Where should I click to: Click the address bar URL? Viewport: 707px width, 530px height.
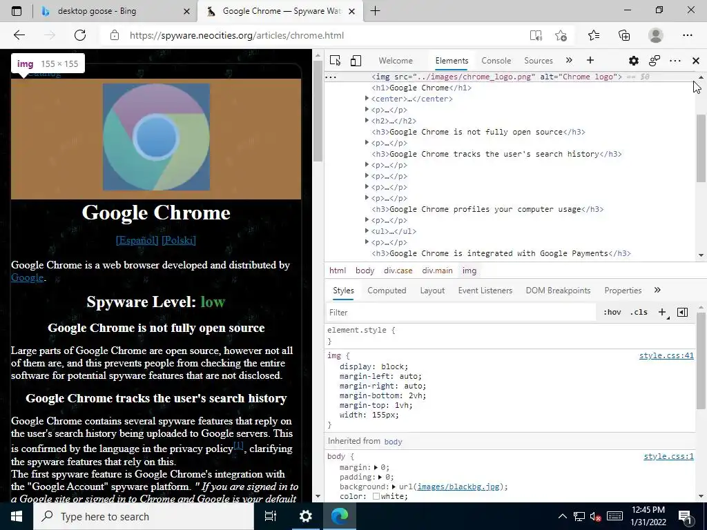[237, 35]
